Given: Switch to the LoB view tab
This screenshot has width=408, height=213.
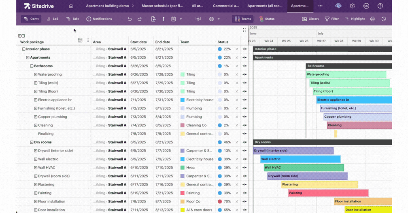Looking at the screenshot, I should point(52,19).
